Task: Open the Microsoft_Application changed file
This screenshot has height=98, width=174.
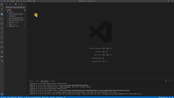Action: pos(16,18)
